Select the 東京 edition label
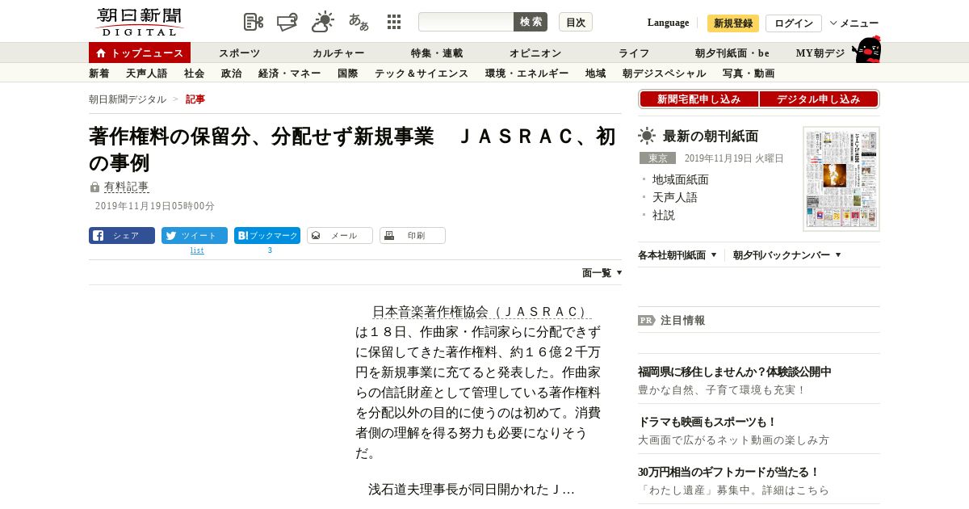Screen dimensions: 969x509 (x=657, y=158)
